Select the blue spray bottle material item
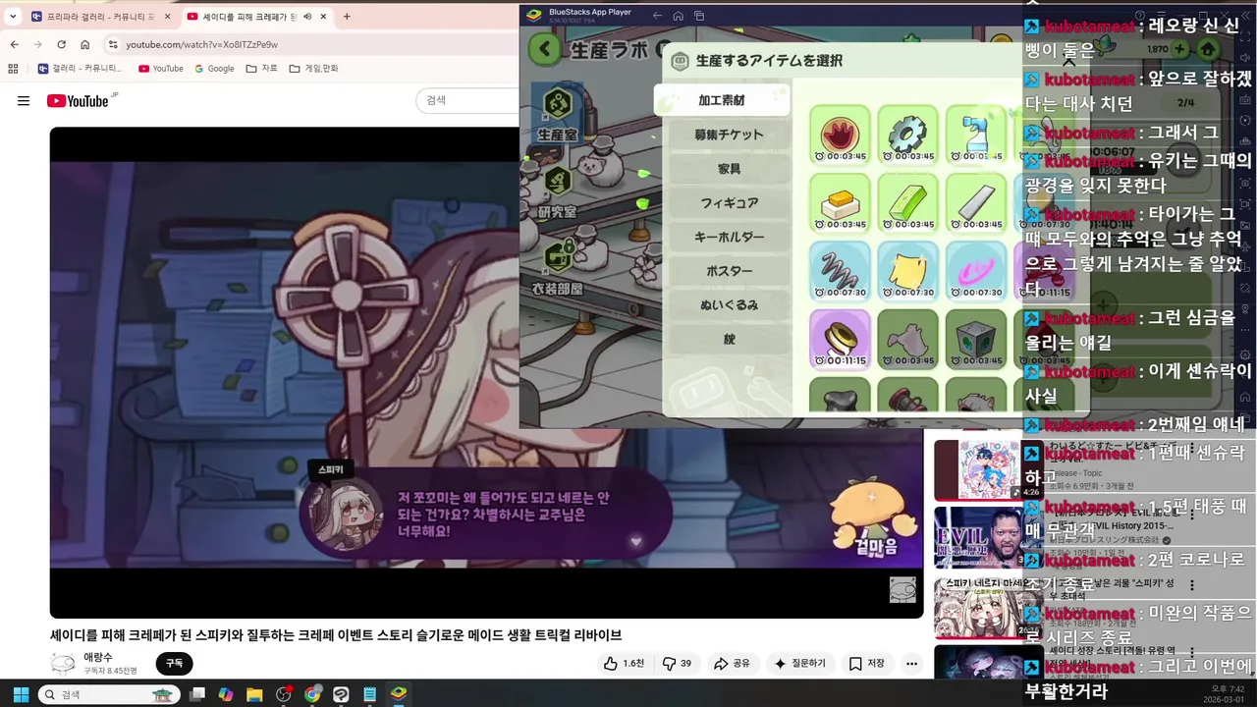1257x707 pixels. tap(975, 135)
